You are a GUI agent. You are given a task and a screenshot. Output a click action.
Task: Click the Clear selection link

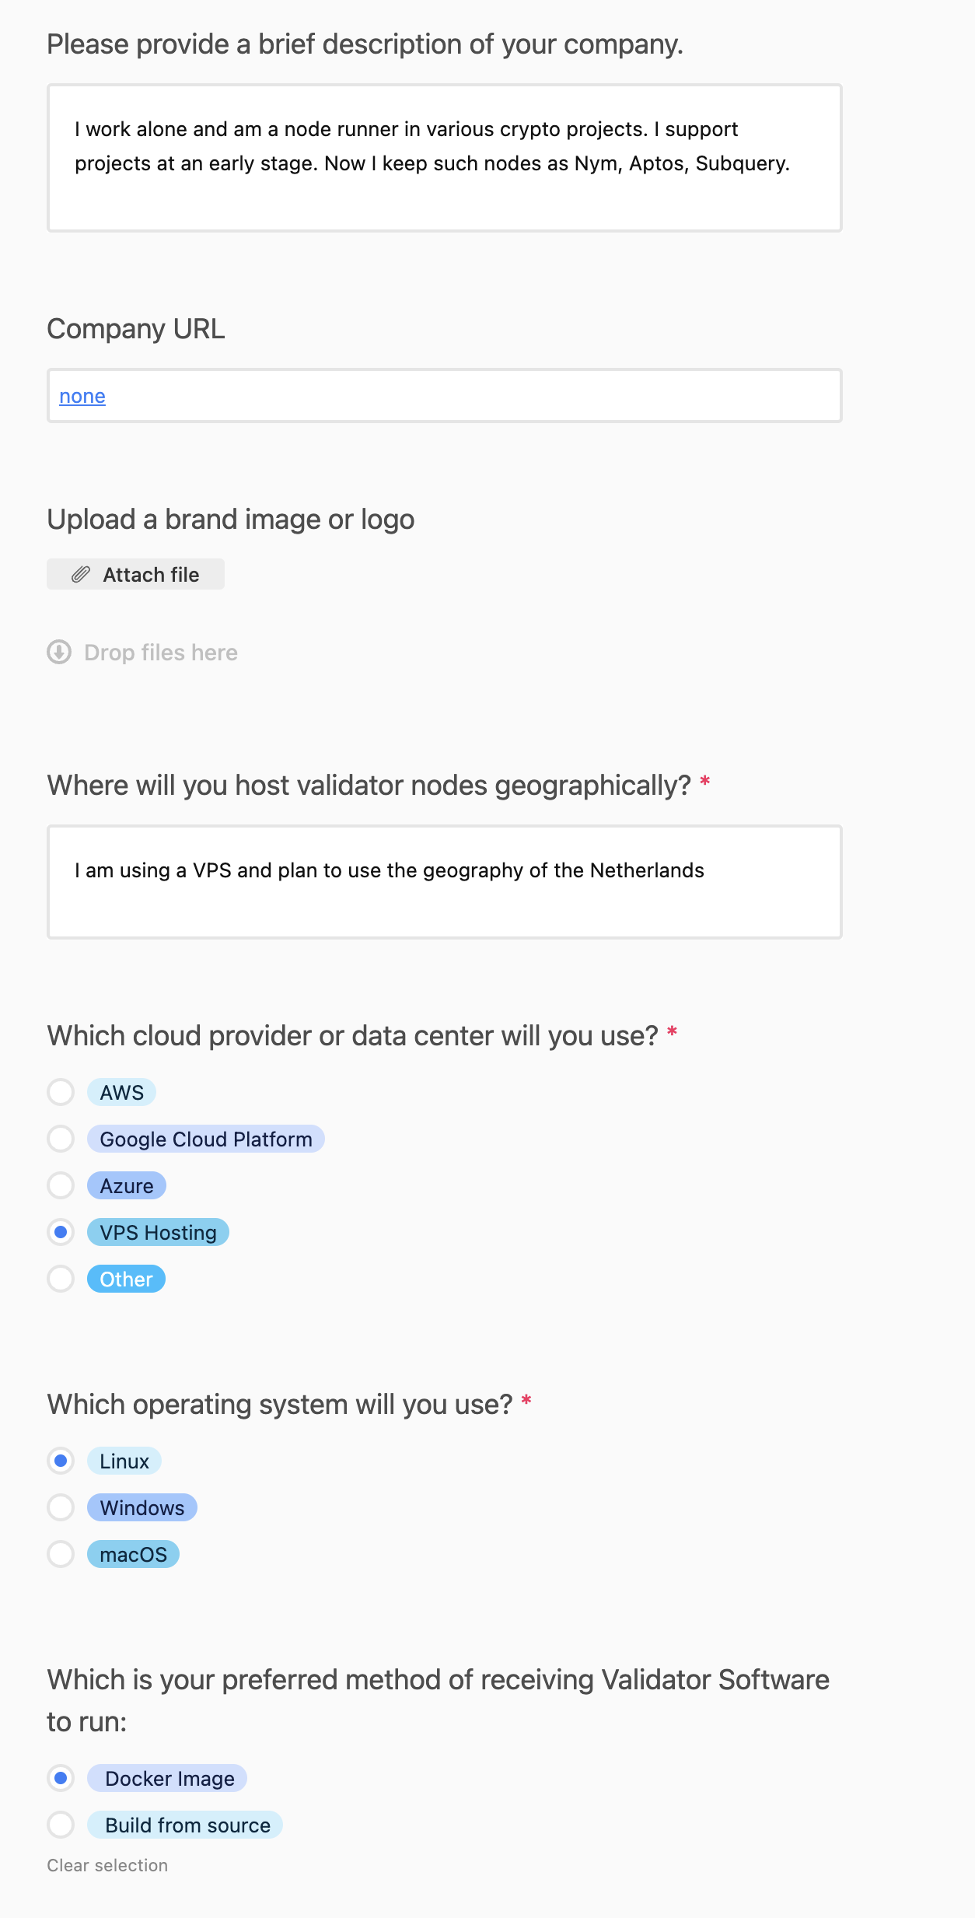pos(107,1865)
